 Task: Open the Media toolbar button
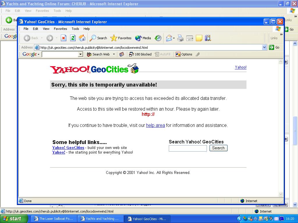point(143,38)
